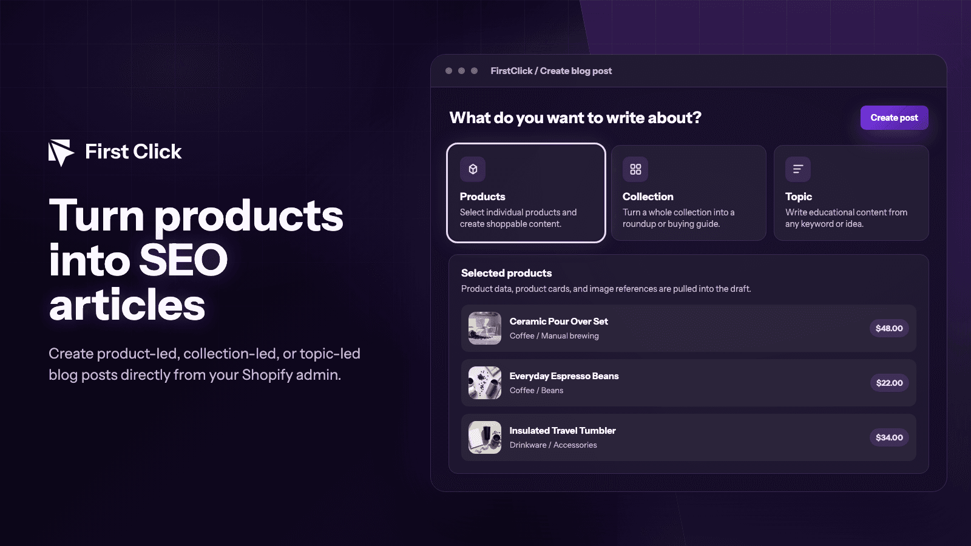Click the $48.00 price badge
This screenshot has height=546, width=971.
889,328
